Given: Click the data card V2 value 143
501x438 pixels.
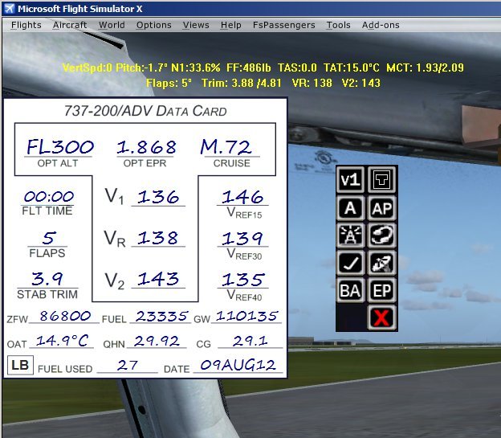Looking at the screenshot, I should (x=158, y=279).
